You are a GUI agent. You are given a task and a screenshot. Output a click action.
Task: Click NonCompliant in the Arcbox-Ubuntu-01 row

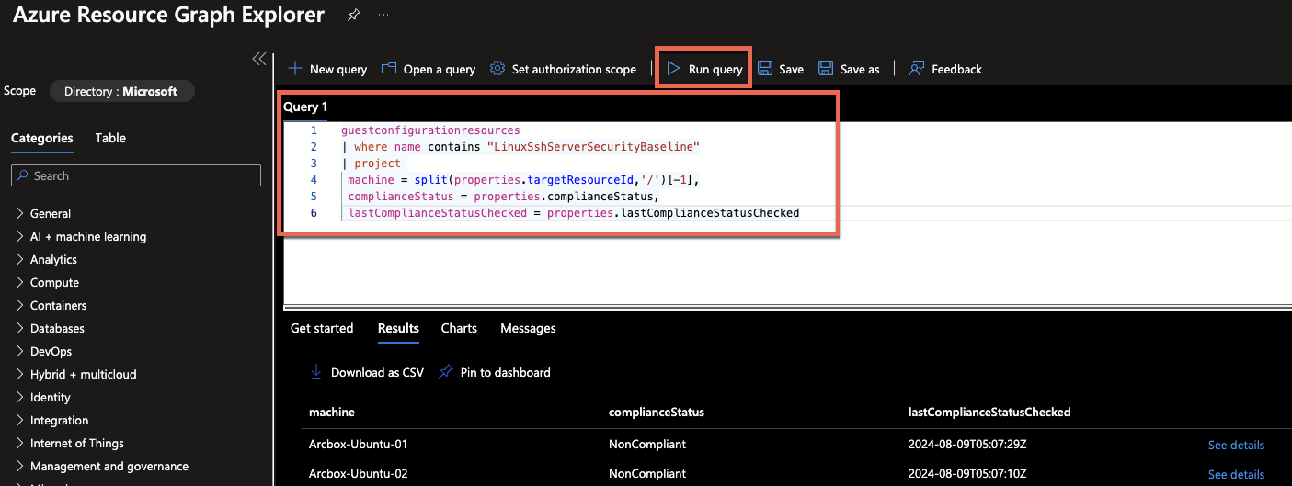[x=647, y=445]
